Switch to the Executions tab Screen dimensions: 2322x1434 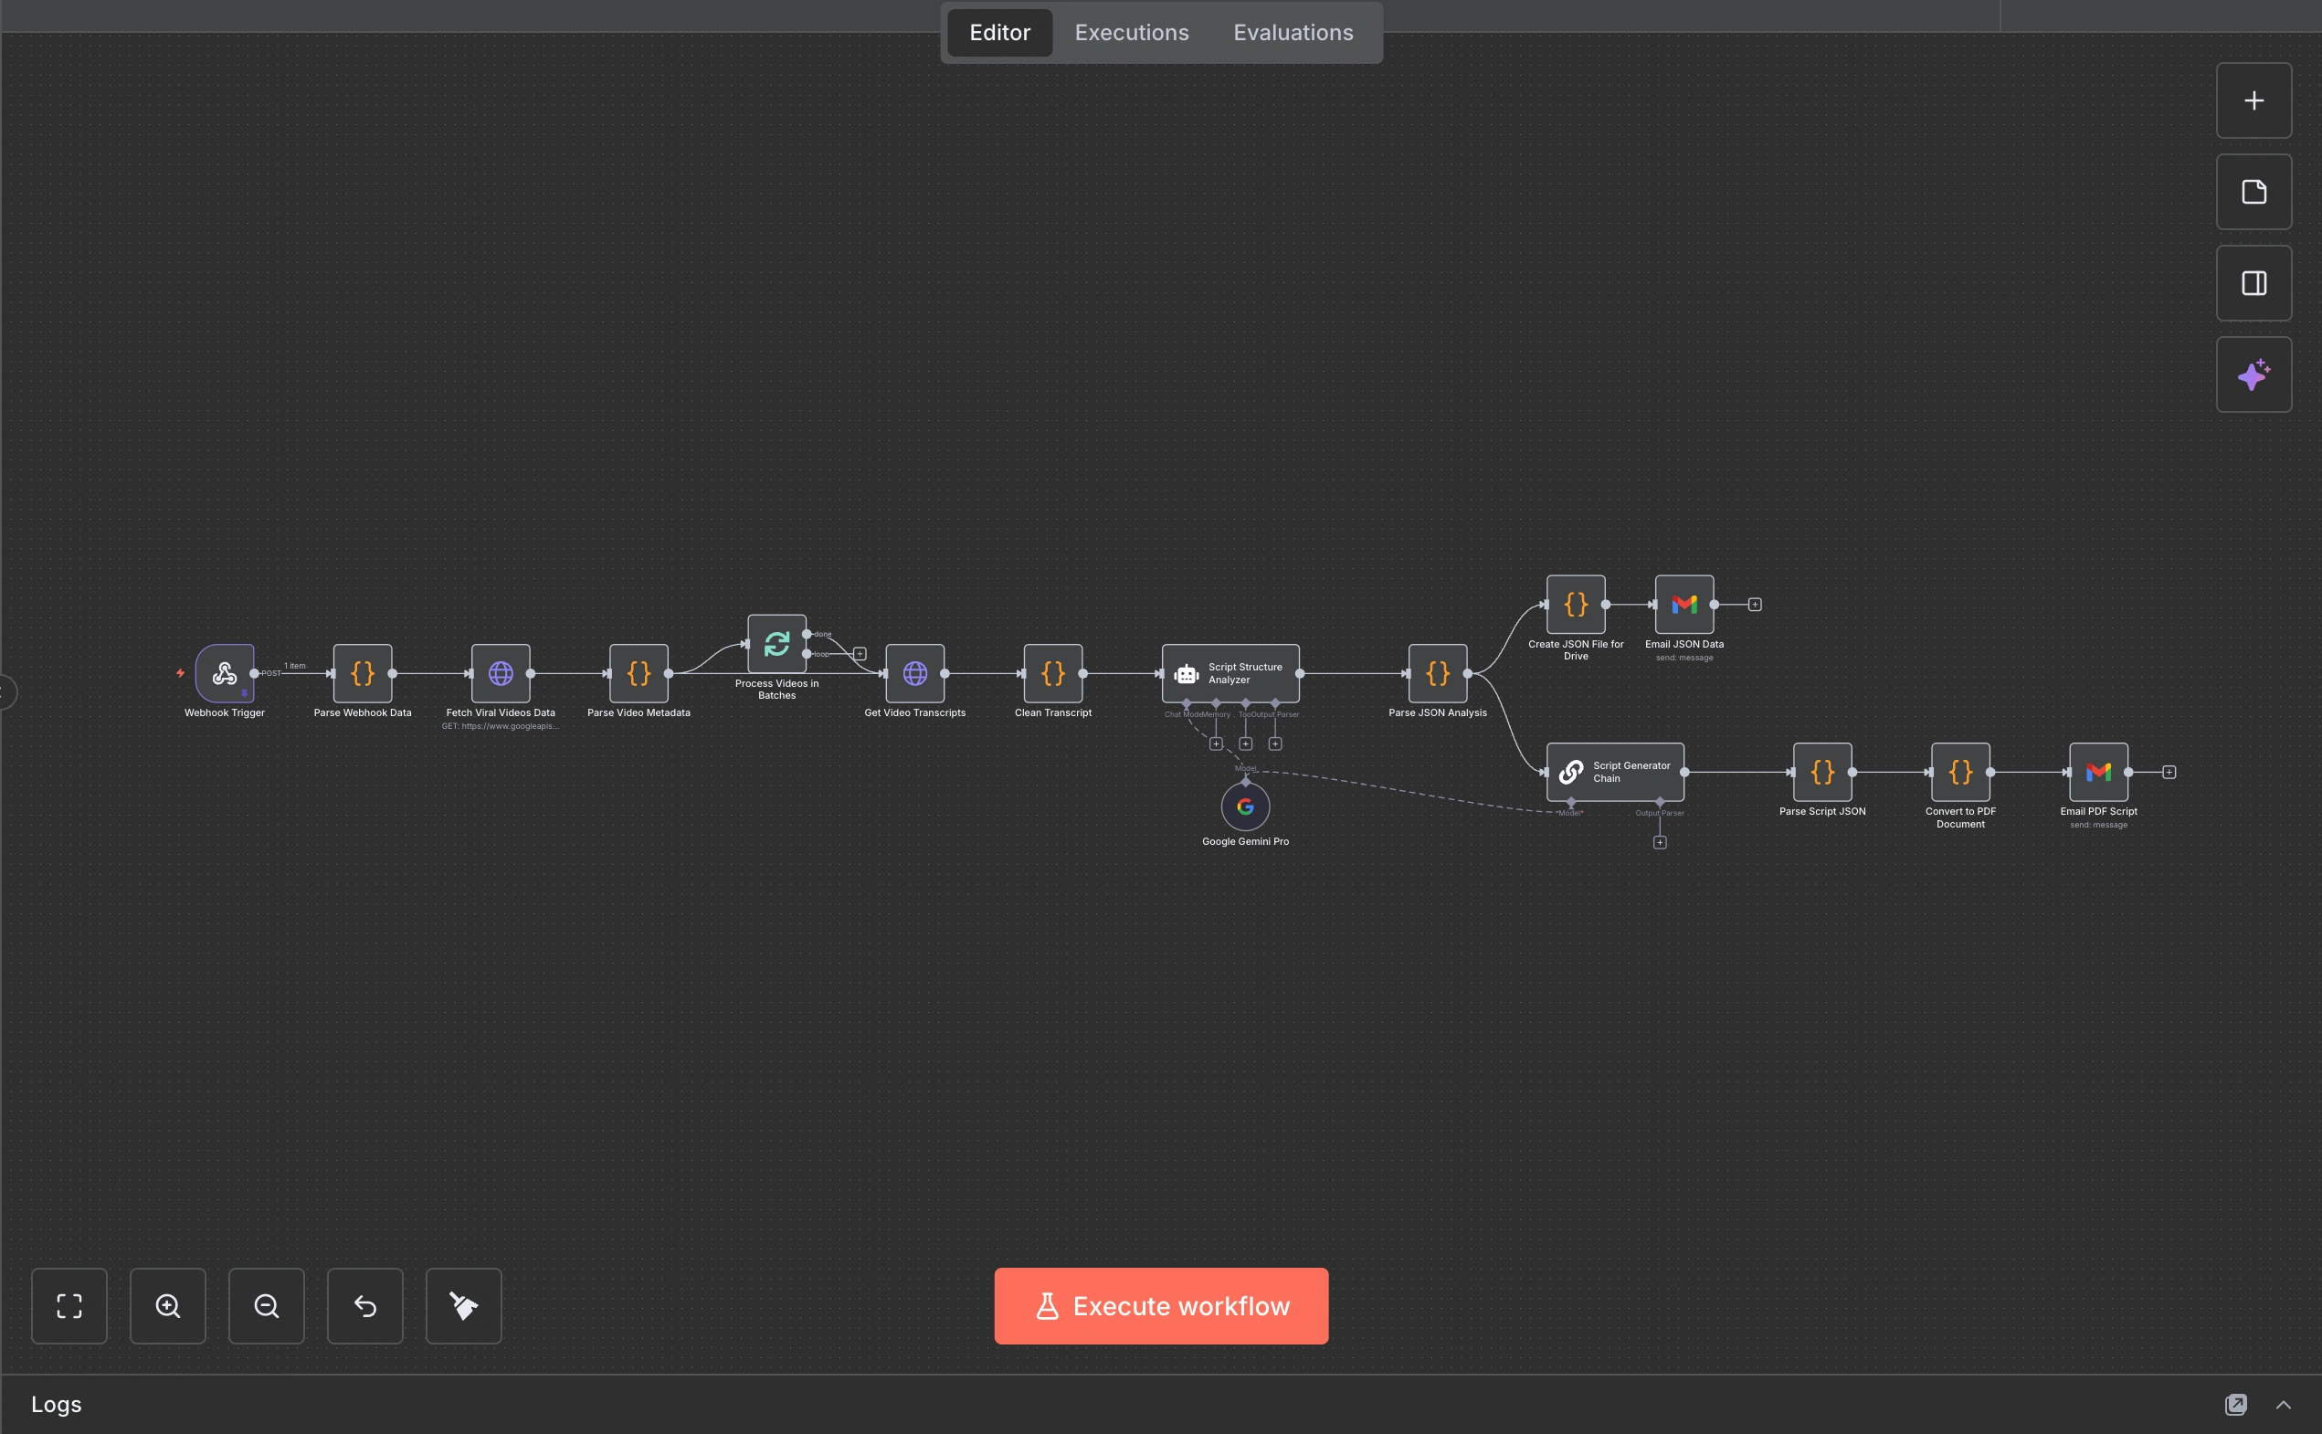1132,32
